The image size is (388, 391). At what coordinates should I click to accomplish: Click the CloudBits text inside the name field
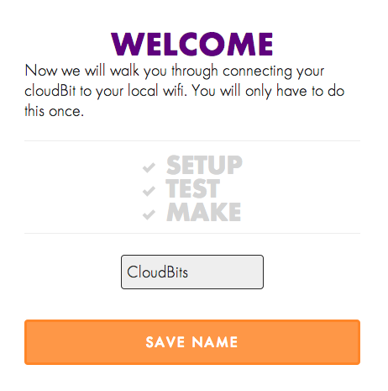tap(157, 272)
